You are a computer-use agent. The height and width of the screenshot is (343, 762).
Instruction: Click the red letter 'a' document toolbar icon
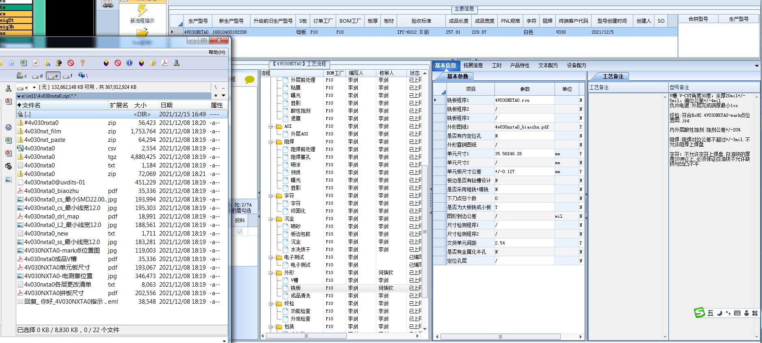point(35,63)
